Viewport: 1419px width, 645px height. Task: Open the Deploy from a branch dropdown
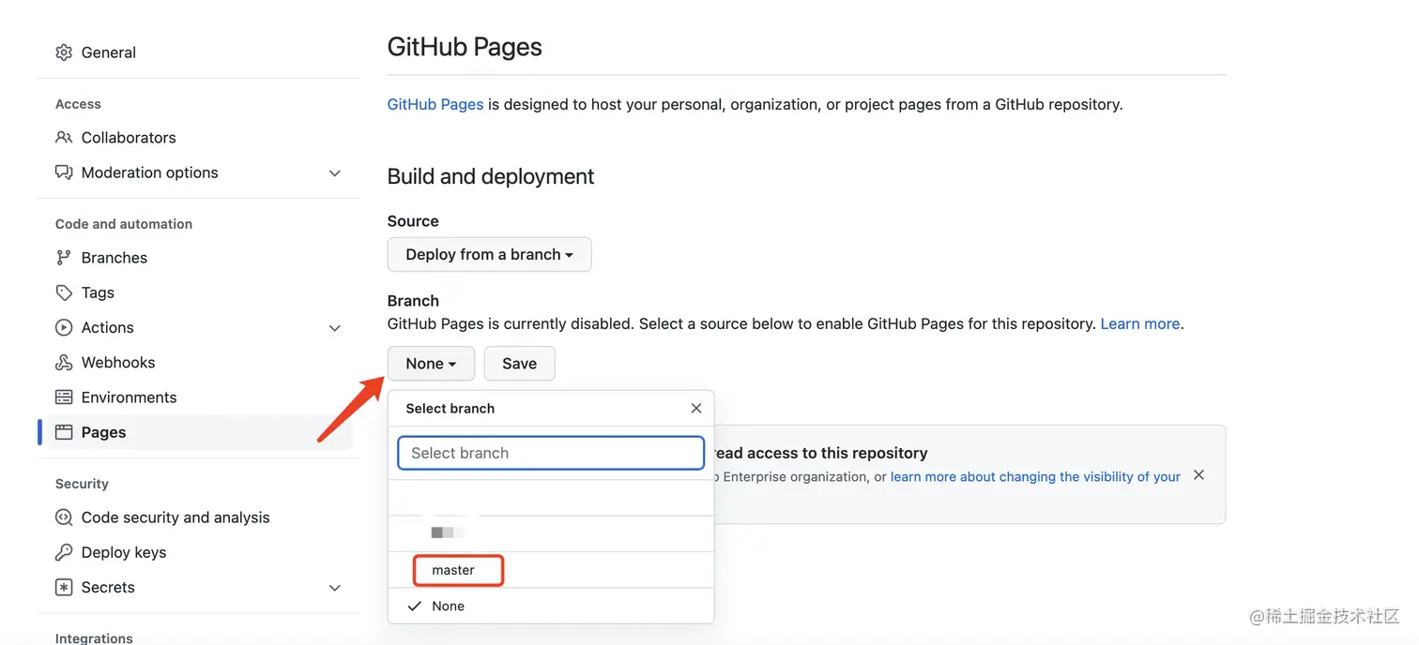coord(489,255)
